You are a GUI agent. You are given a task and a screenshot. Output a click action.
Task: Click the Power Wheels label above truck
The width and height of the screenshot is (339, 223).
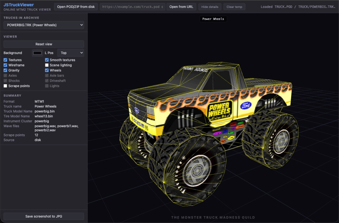coord(213,19)
